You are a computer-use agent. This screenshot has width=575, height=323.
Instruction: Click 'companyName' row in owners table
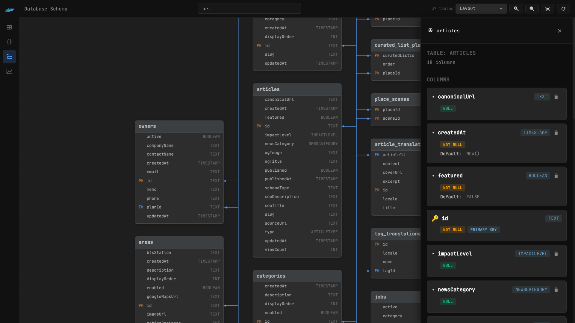tap(179, 146)
